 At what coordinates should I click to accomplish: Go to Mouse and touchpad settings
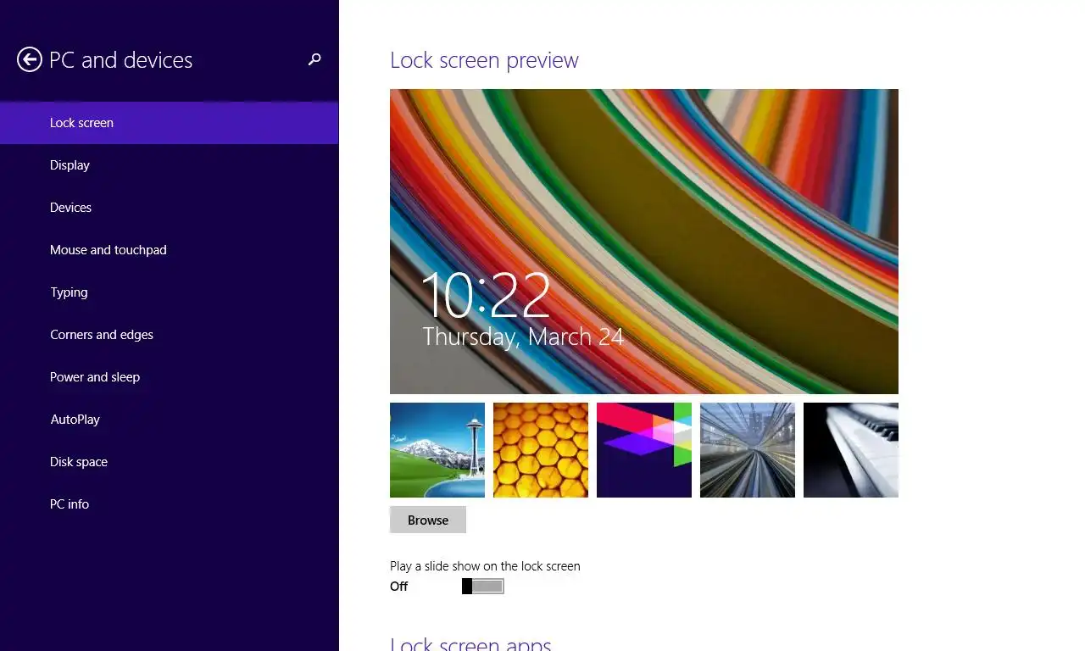click(x=169, y=250)
